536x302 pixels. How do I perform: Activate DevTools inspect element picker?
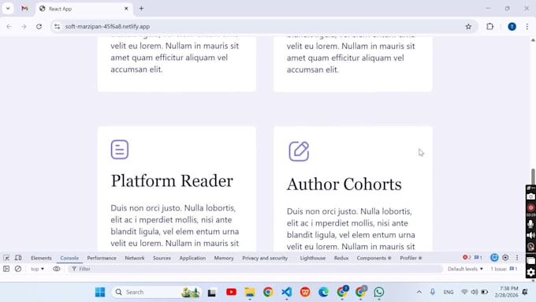click(x=6, y=258)
